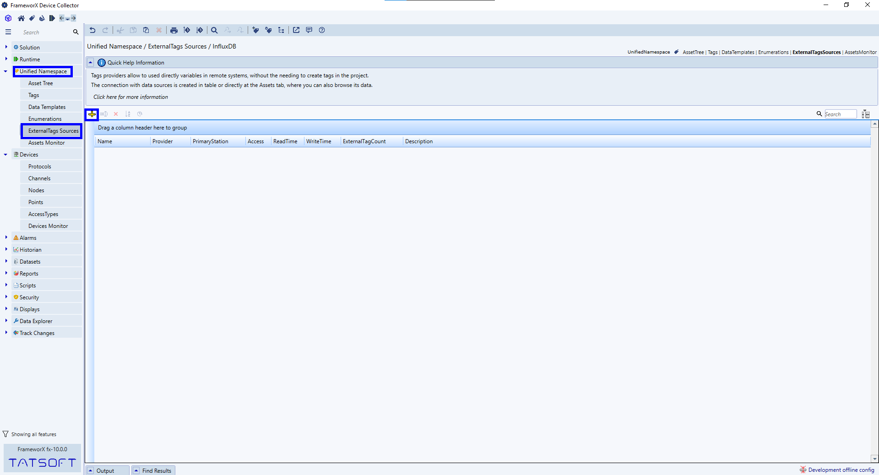
Task: Click the run/play icon in top bar
Action: point(52,18)
